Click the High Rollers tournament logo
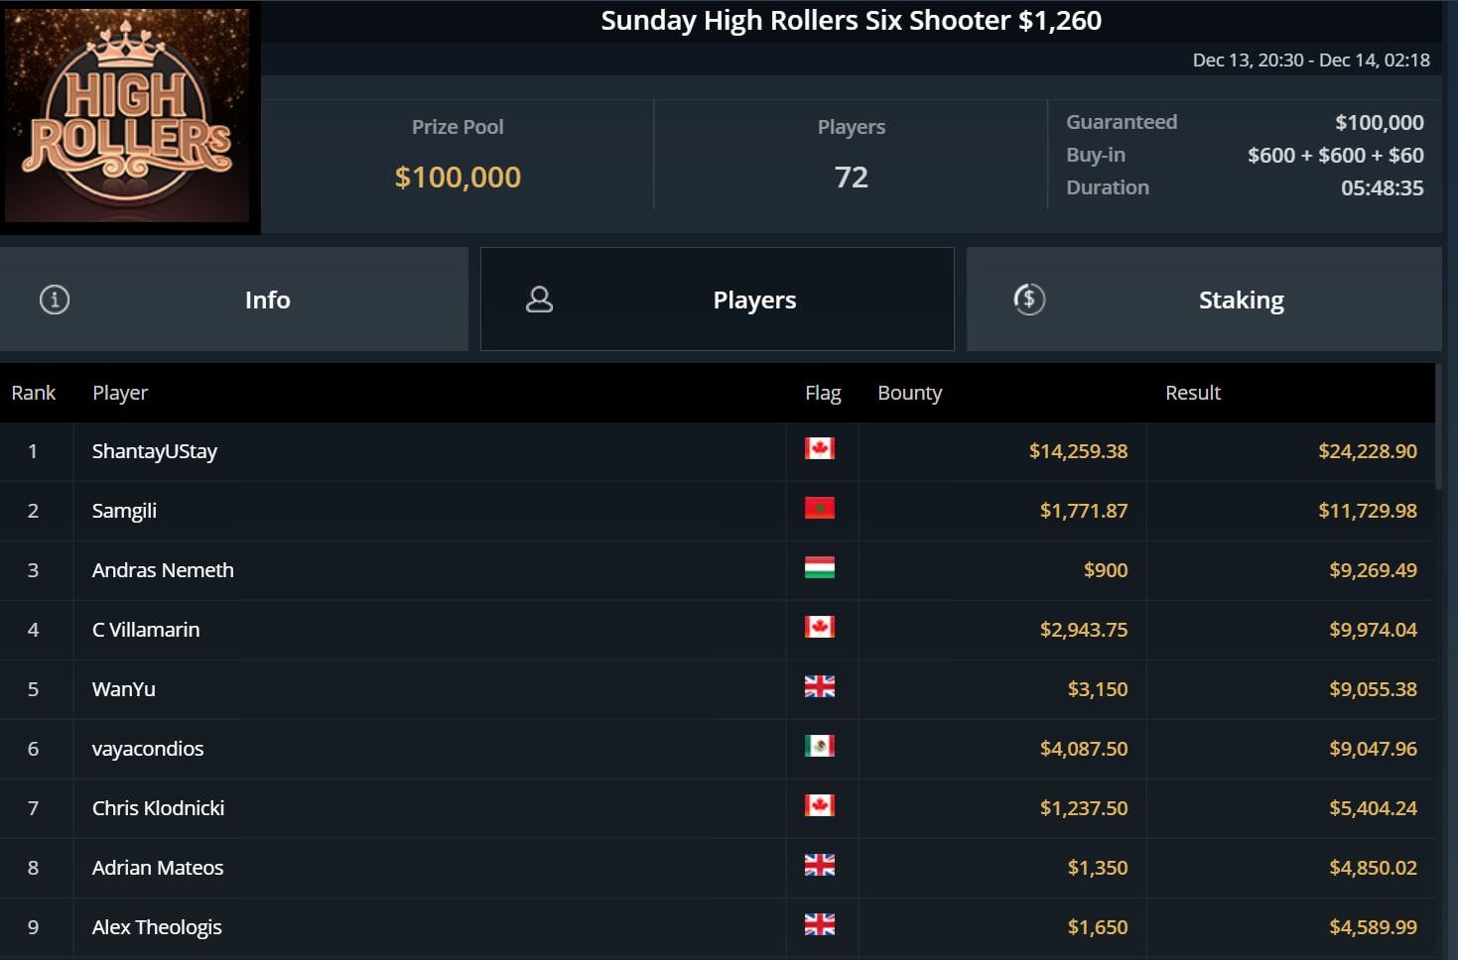Viewport: 1458px width, 960px height. click(129, 116)
